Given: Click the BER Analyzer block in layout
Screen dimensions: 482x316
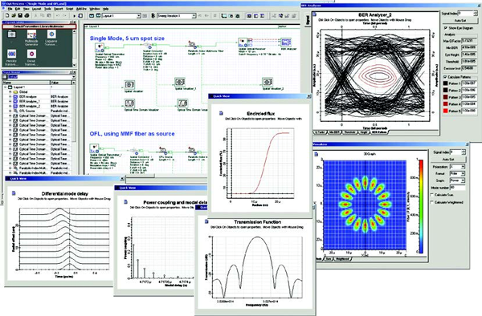Looking at the screenshot, I should [x=286, y=42].
